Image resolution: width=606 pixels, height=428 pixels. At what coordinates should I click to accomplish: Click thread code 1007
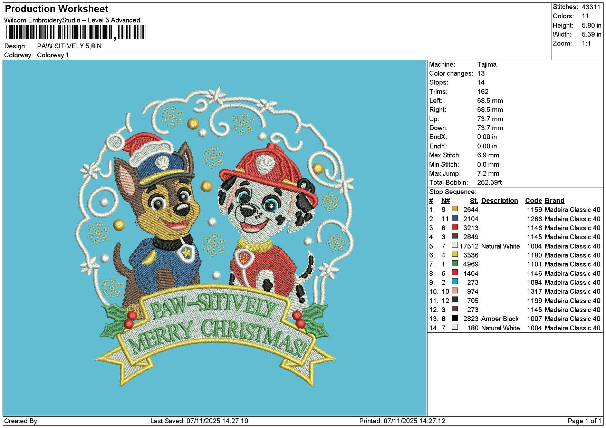[535, 319]
